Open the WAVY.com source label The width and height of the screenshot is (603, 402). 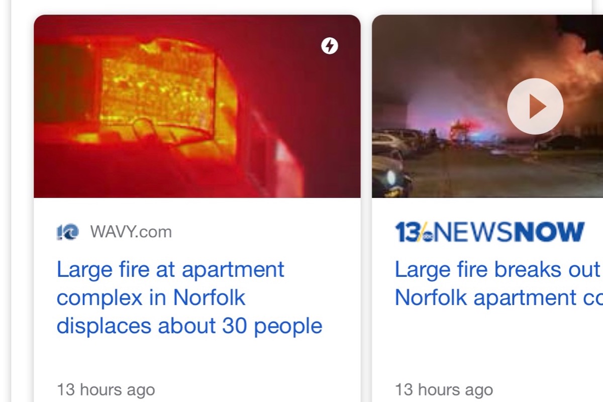131,232
